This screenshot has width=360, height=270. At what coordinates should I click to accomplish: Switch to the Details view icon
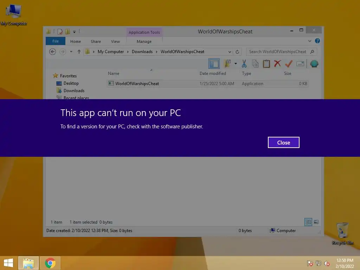tap(308, 222)
